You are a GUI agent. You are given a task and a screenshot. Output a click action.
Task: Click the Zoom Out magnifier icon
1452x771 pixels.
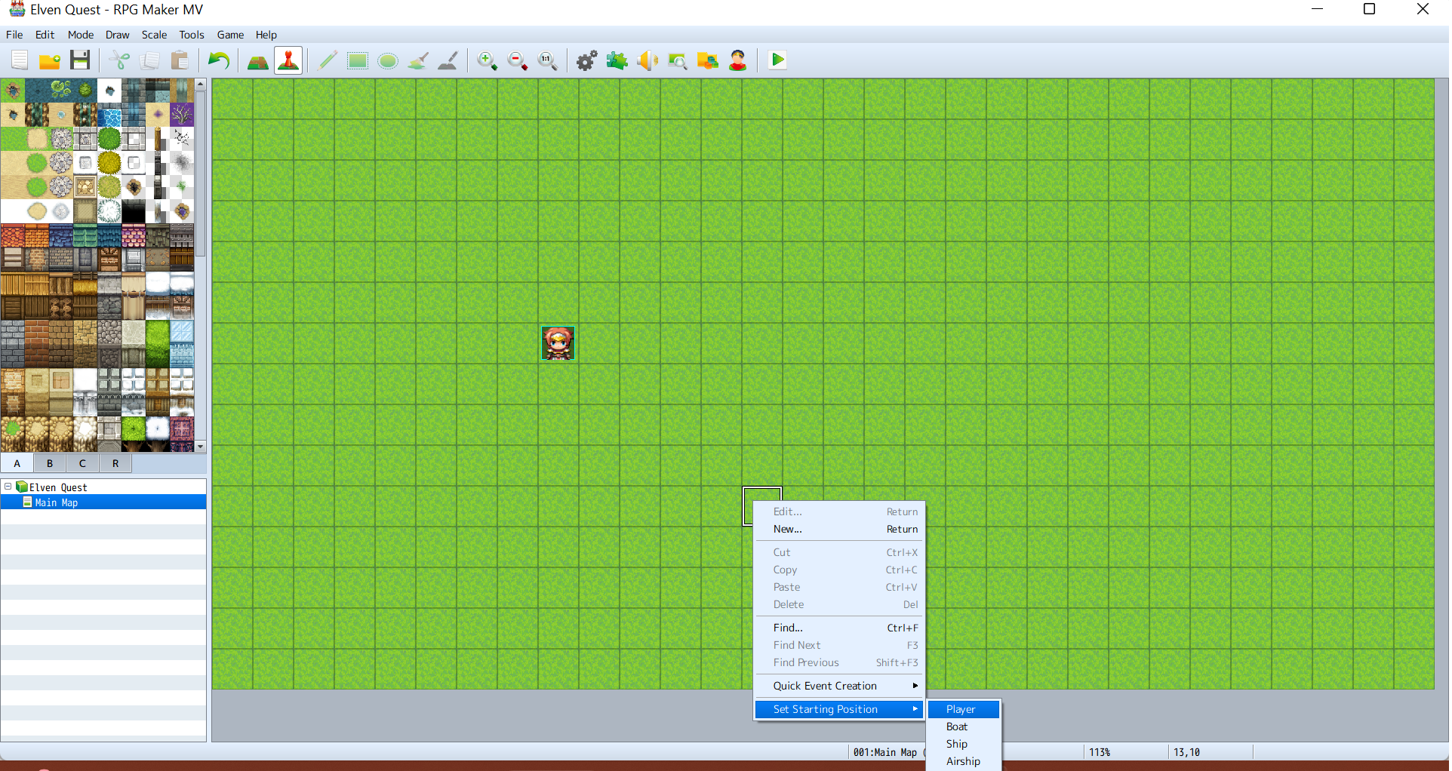click(x=518, y=60)
